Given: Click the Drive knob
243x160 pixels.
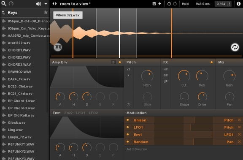Looking at the screenshot, I should coord(202,97).
